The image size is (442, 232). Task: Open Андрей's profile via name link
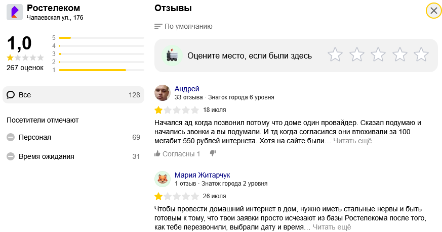click(187, 89)
